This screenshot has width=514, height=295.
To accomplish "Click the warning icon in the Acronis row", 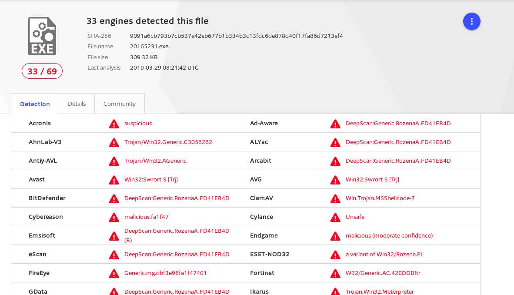I will [x=114, y=124].
